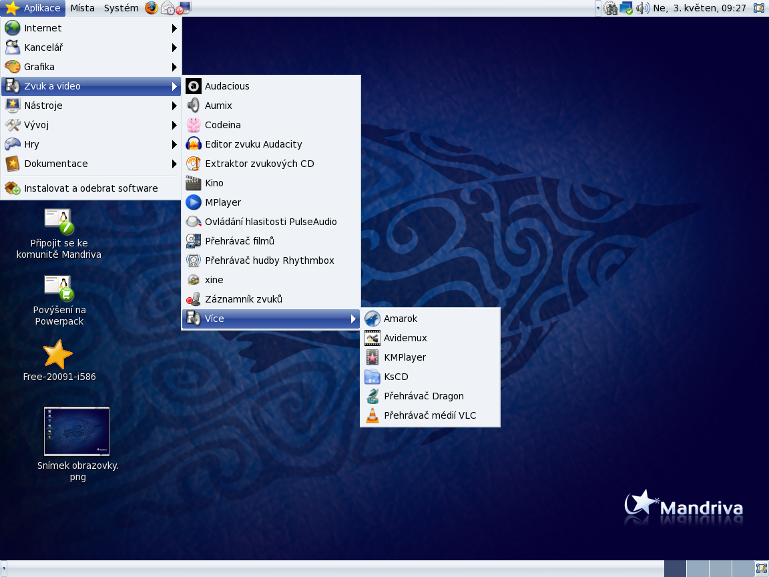Switch to the second workspace in pager
The width and height of the screenshot is (769, 577).
698,569
